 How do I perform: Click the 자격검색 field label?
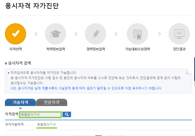[x=12, y=114]
